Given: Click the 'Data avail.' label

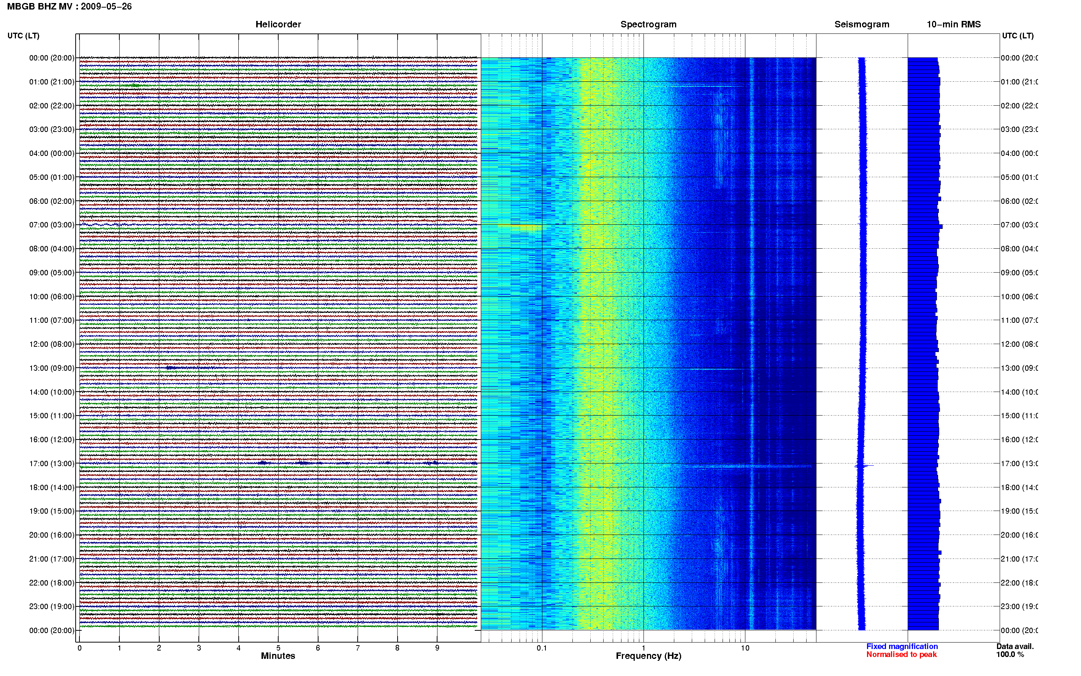Looking at the screenshot, I should pyautogui.click(x=1015, y=646).
